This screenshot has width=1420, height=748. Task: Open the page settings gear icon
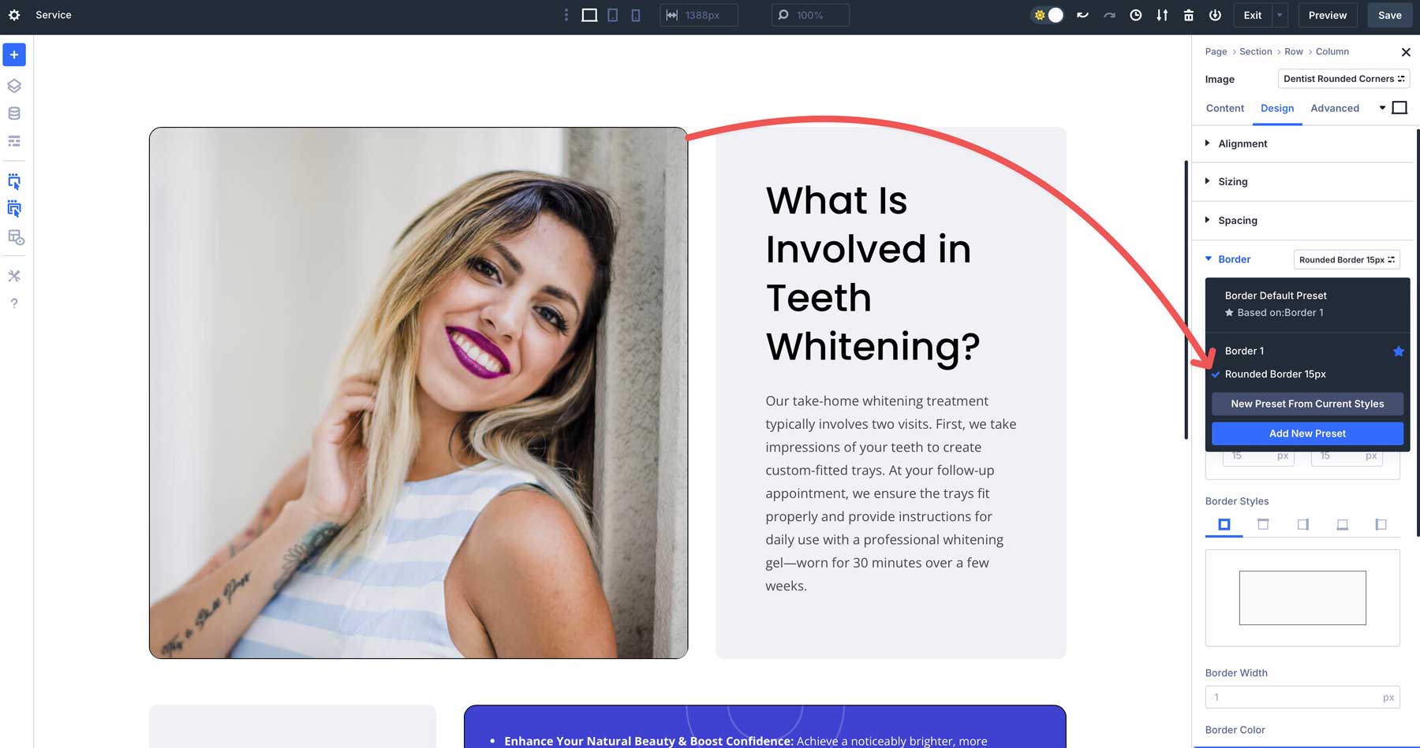pyautogui.click(x=14, y=15)
